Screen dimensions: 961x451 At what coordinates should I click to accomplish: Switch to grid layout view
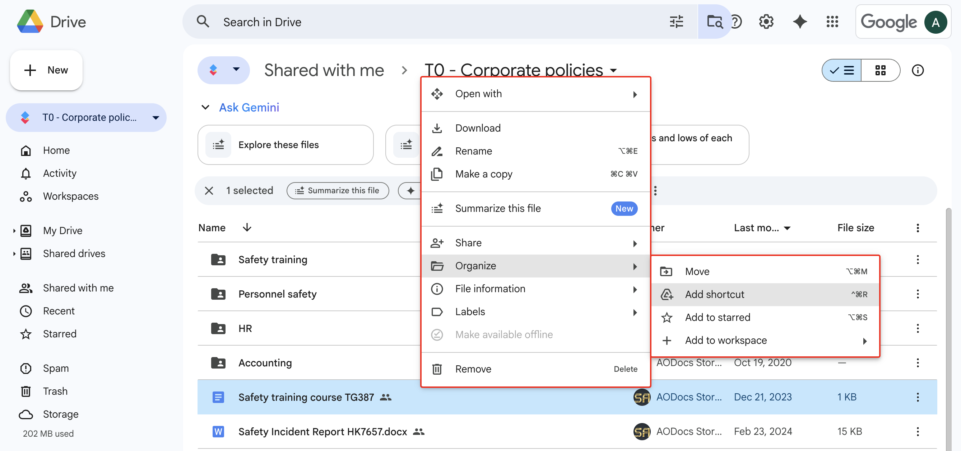click(x=881, y=70)
